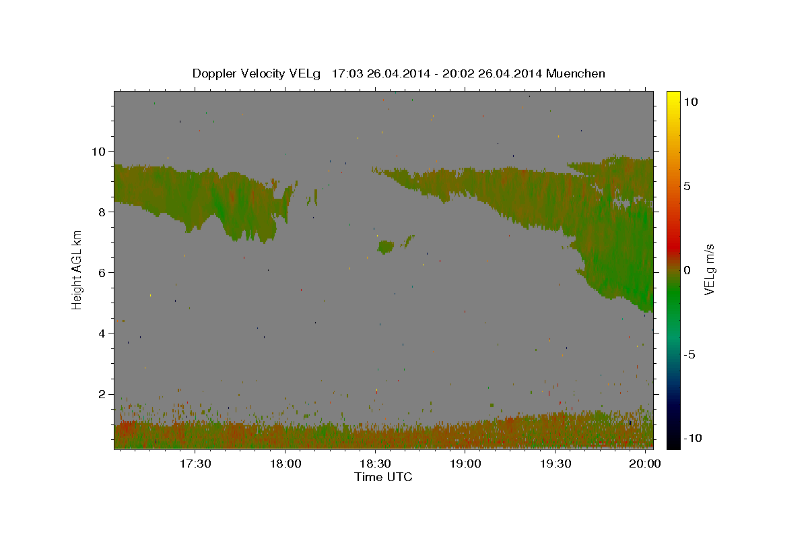This screenshot has height=539, width=808.
Task: Click the 17:30 time tick label
Action: click(195, 464)
